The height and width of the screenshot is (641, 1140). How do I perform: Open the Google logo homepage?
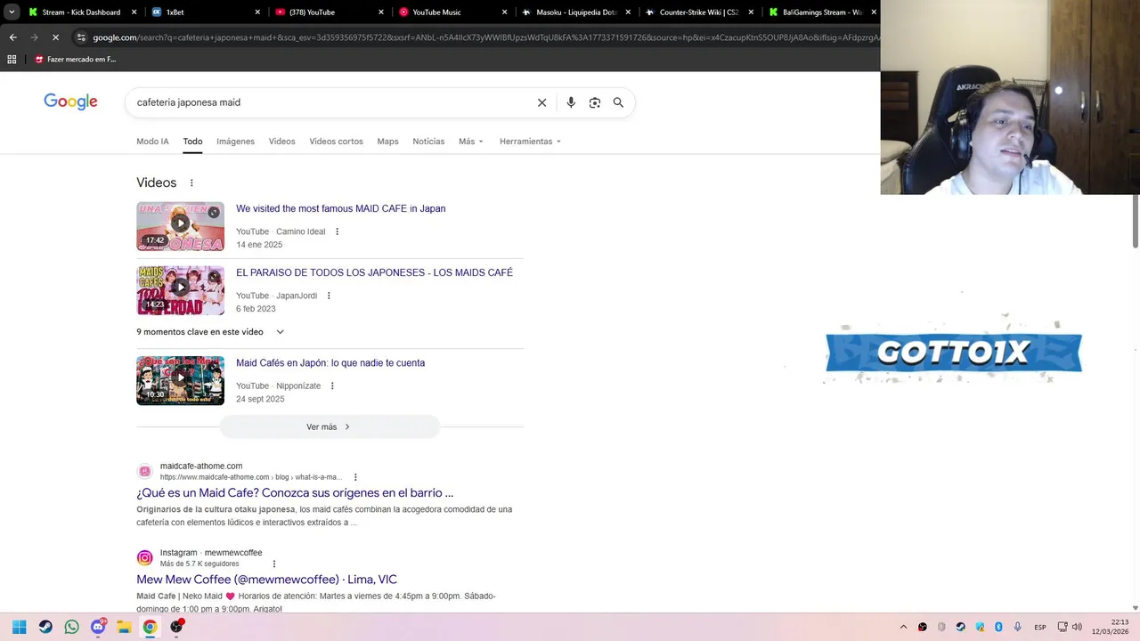(x=70, y=102)
